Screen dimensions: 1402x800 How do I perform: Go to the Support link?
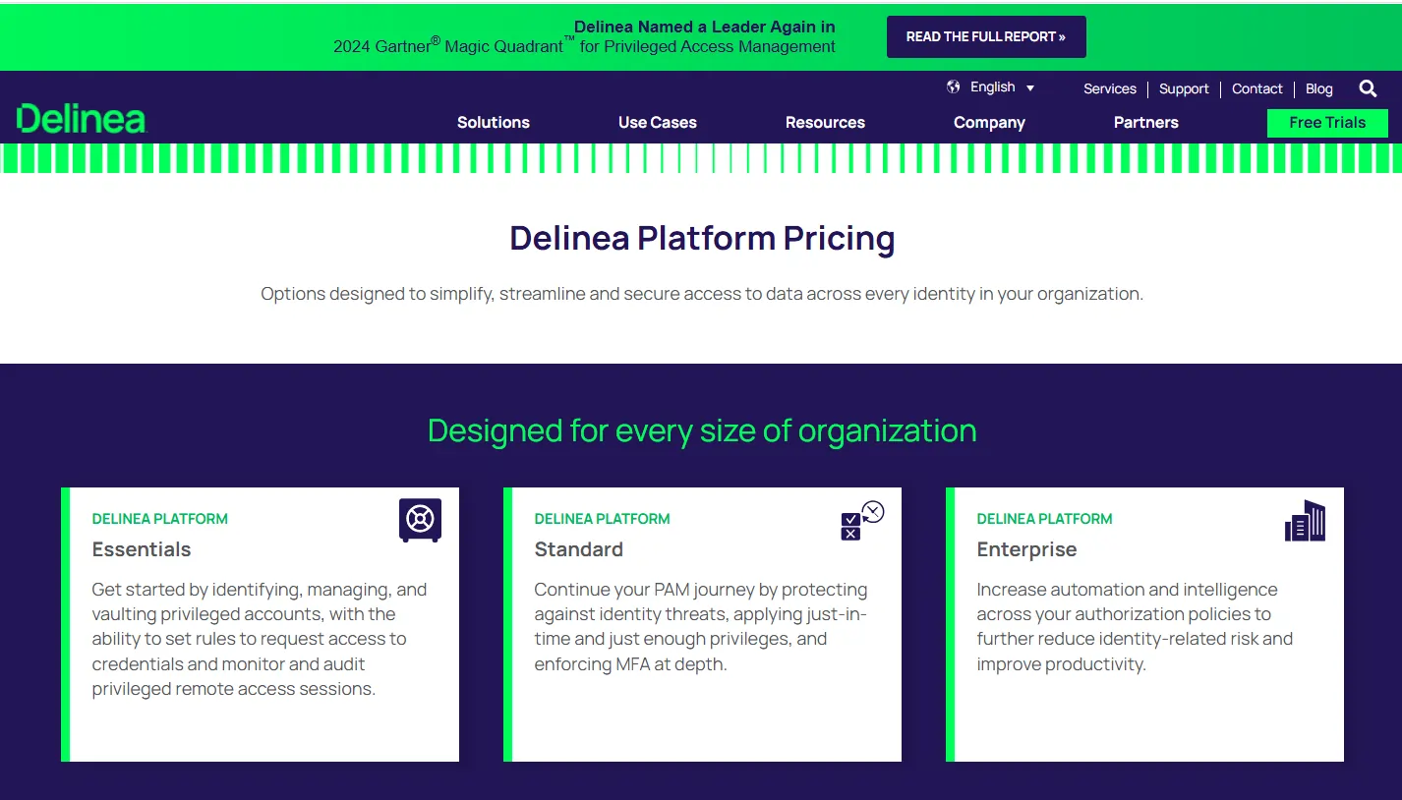coord(1184,88)
